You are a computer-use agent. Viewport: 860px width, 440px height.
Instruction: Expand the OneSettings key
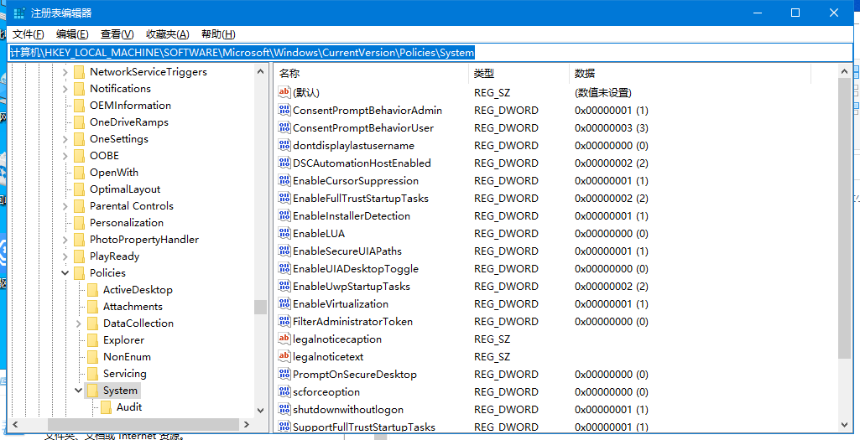(x=65, y=139)
